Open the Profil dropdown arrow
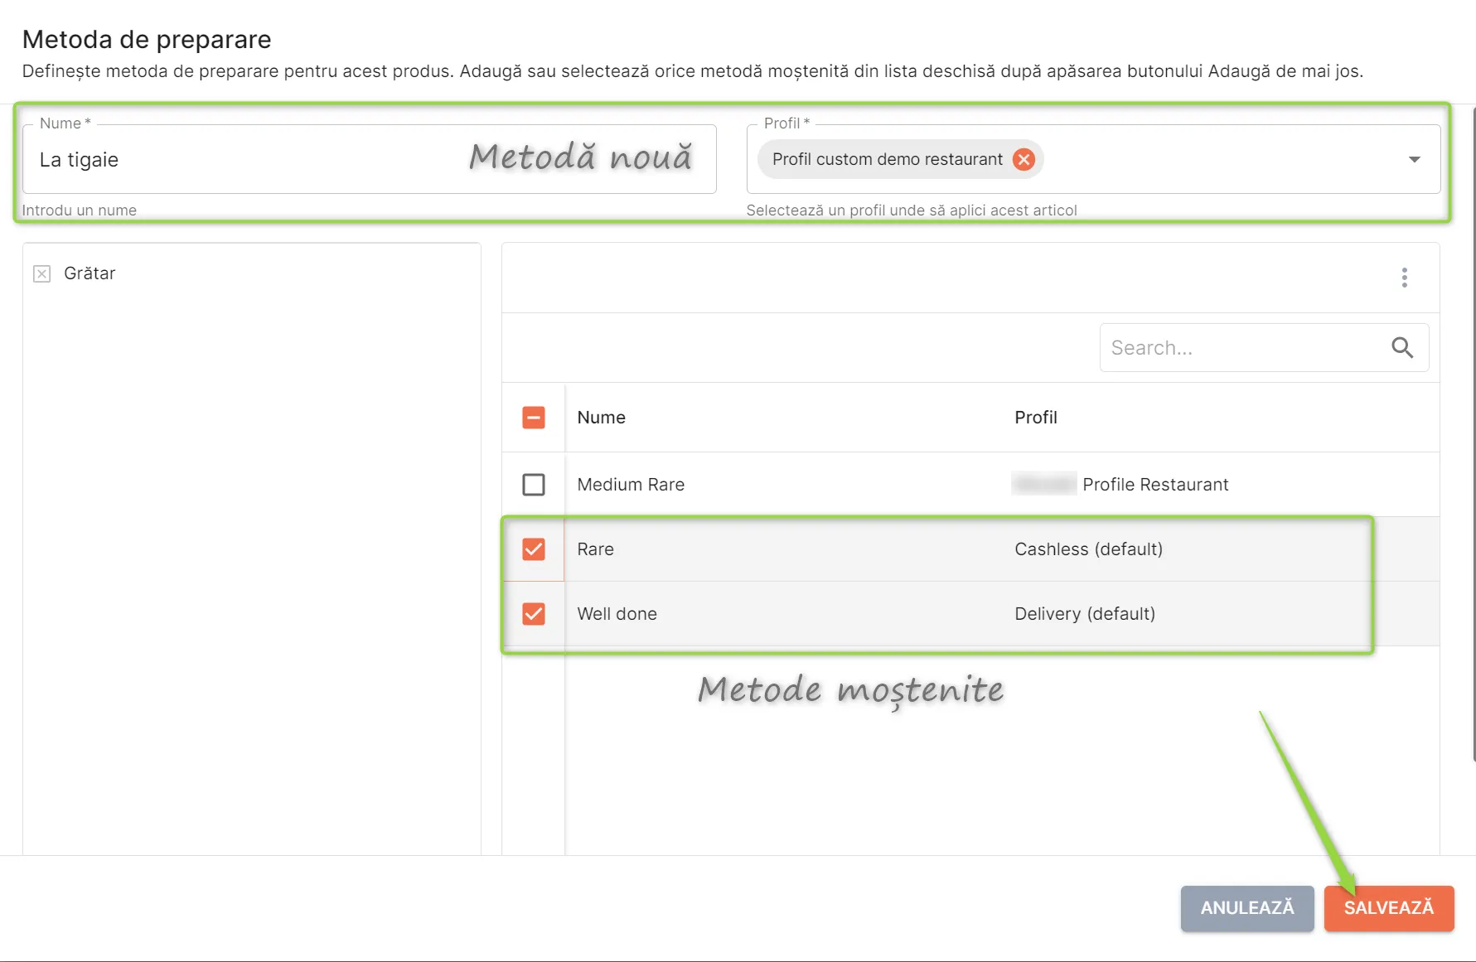Image resolution: width=1476 pixels, height=962 pixels. [x=1415, y=159]
